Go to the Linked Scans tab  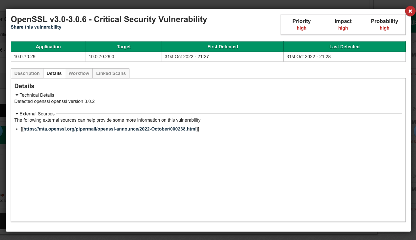click(x=111, y=73)
